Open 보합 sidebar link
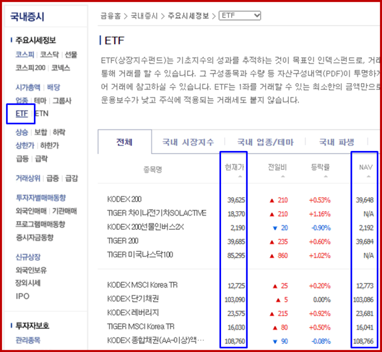The image size is (382, 352). tap(41, 132)
